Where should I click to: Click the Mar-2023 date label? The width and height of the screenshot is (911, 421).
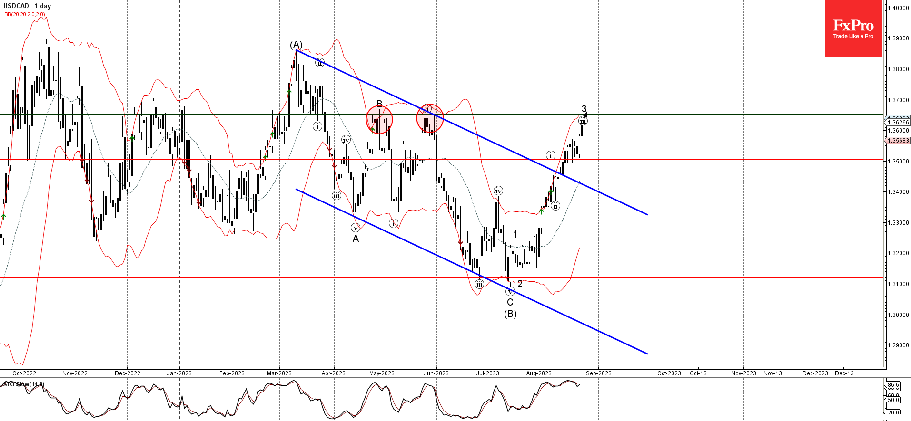279,373
